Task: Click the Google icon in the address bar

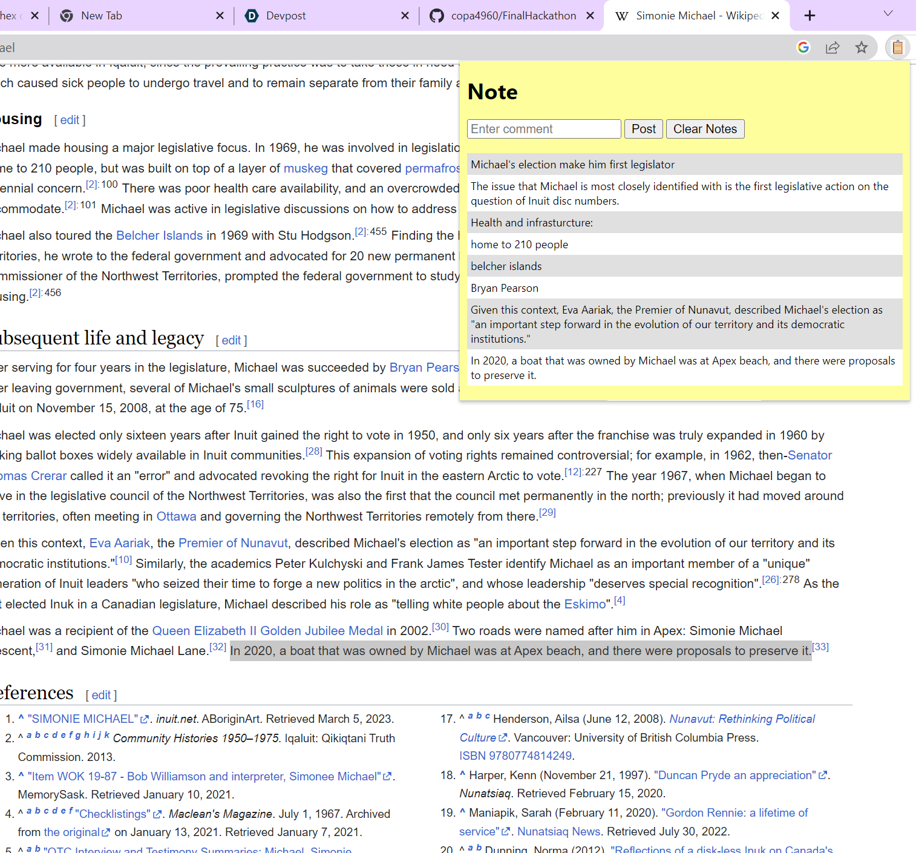Action: coord(803,47)
